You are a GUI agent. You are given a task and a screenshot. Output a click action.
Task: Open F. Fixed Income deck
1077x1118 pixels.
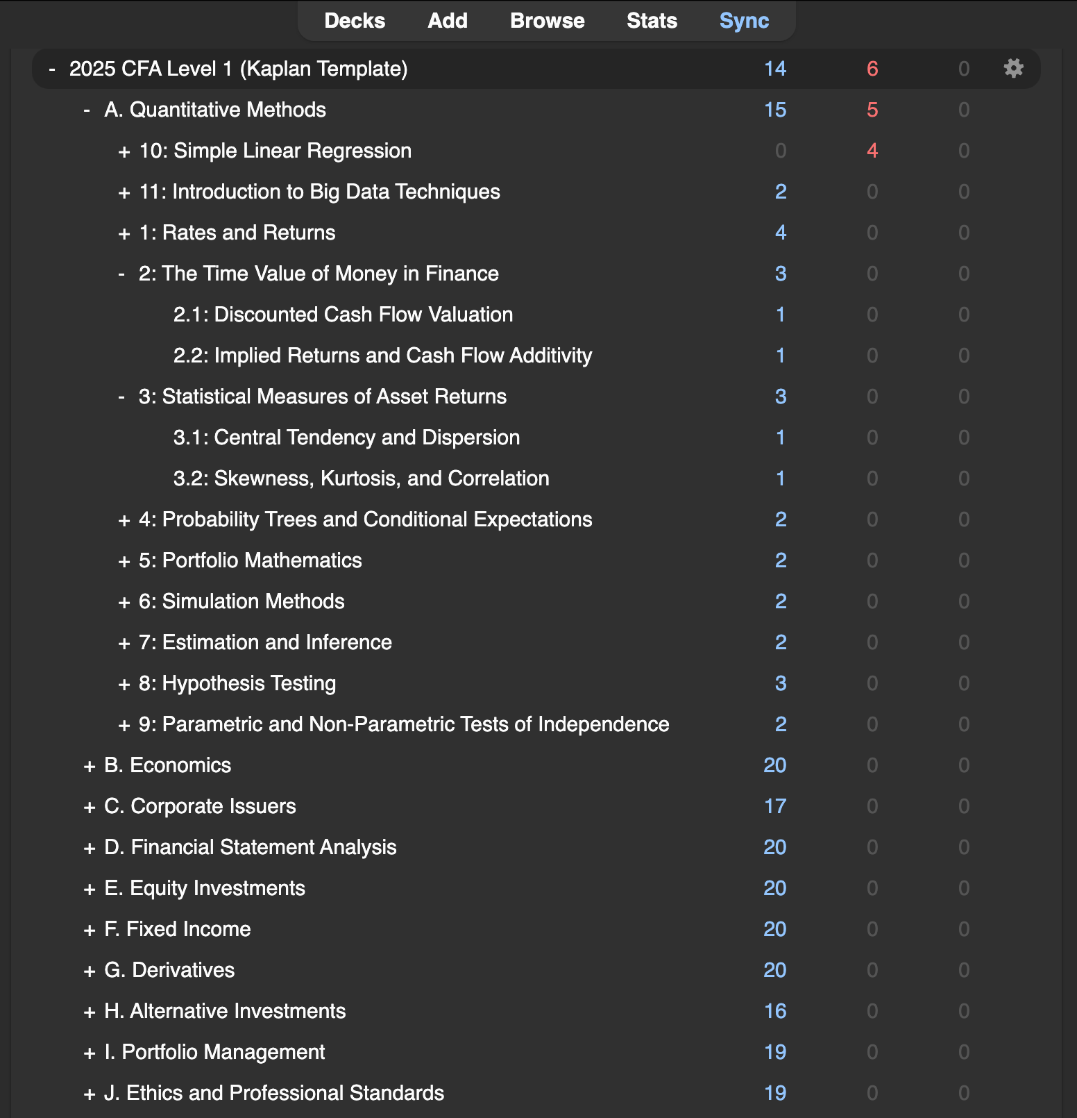click(178, 929)
